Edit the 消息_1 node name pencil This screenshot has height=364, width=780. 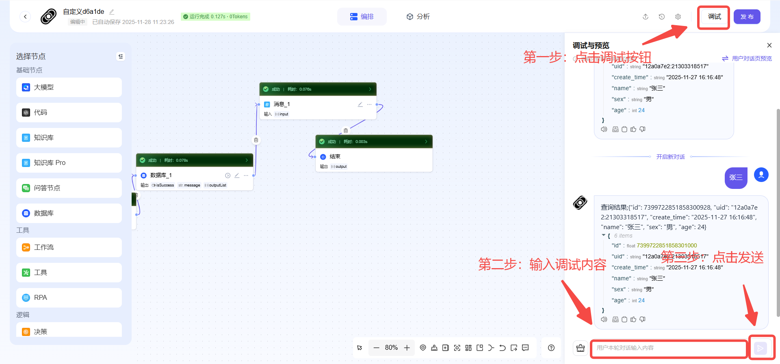coord(360,104)
